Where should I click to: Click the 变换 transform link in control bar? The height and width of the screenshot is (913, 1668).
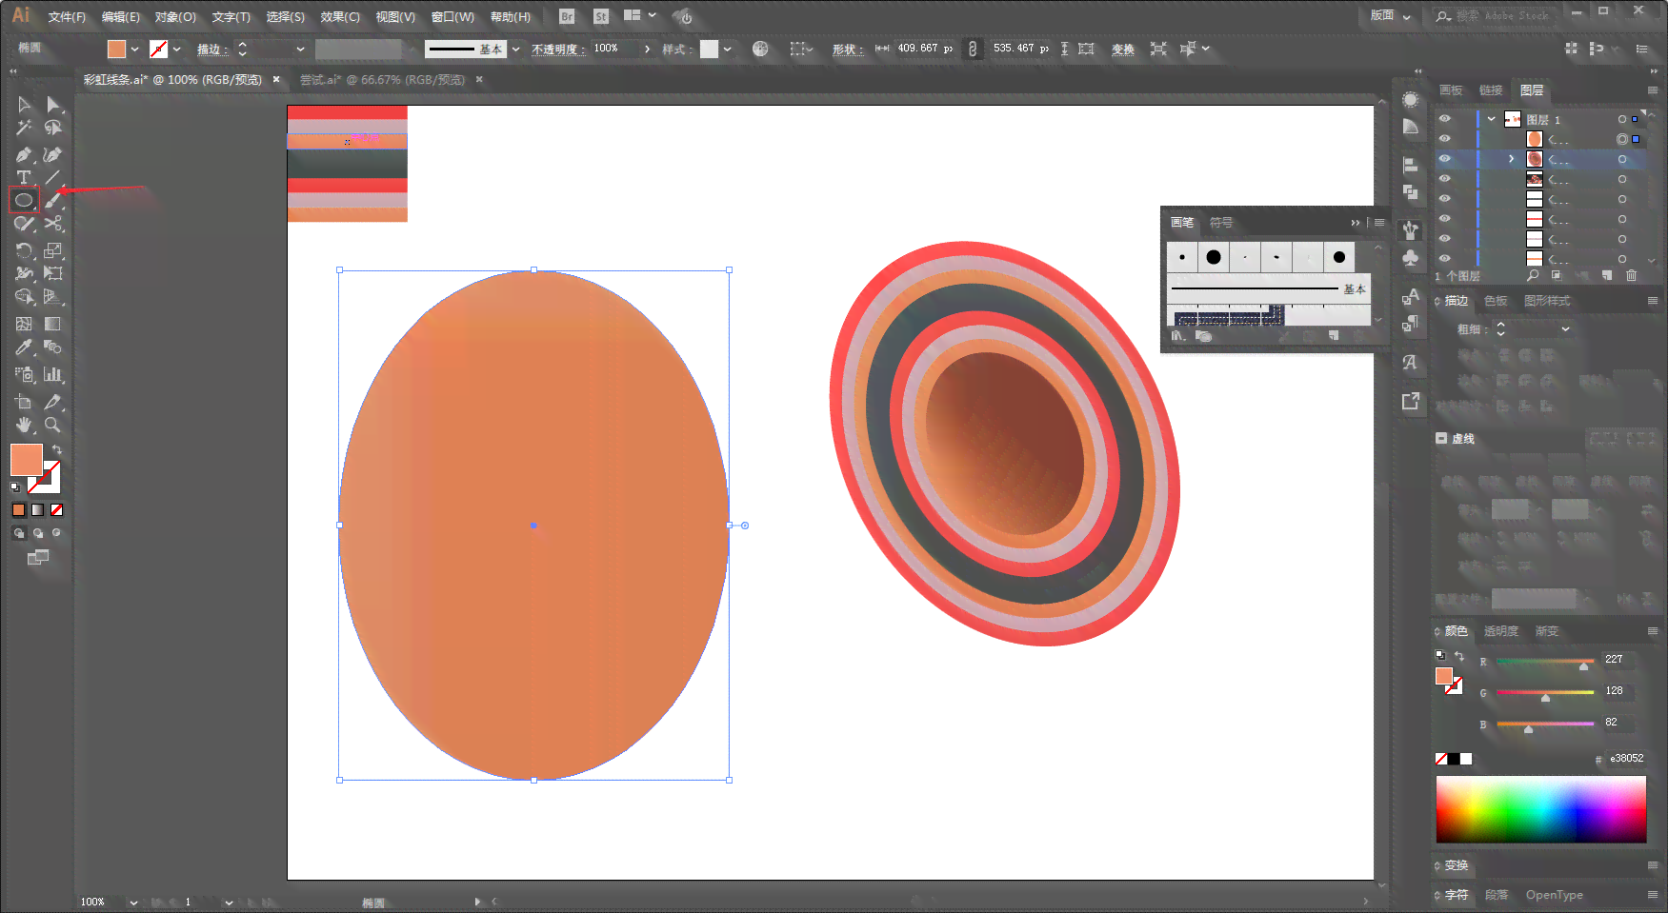coord(1123,50)
